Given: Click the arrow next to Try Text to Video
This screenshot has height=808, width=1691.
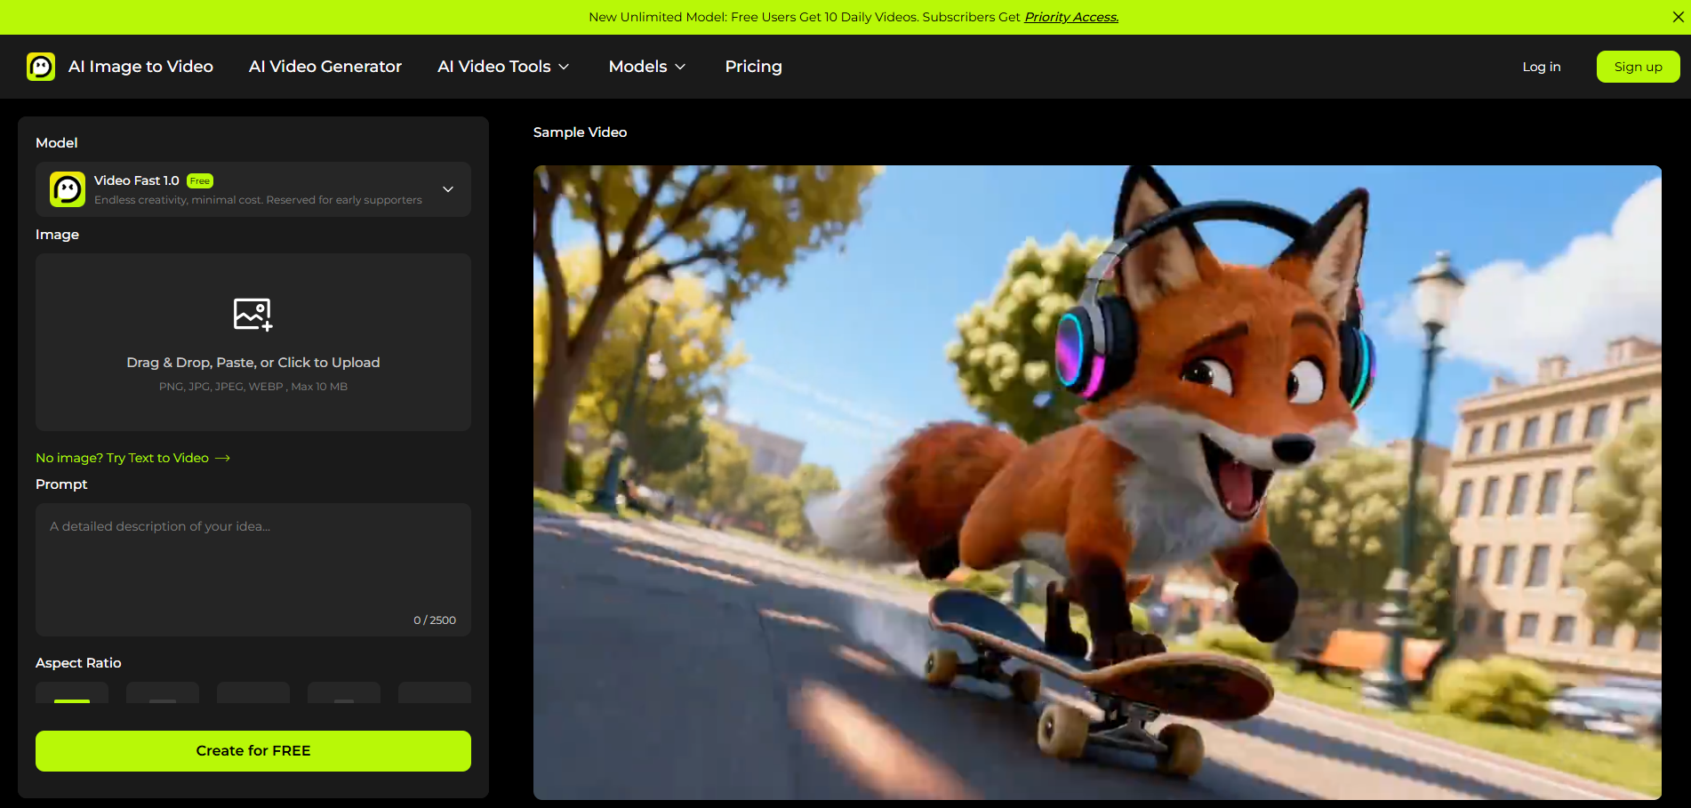Looking at the screenshot, I should pos(221,457).
